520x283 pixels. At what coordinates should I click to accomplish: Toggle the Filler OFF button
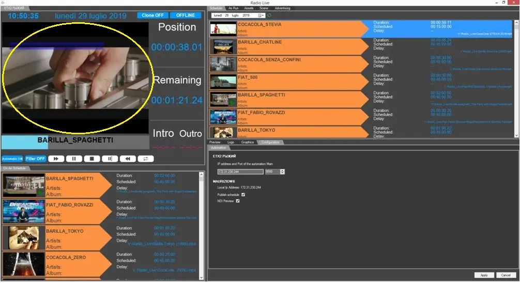[36, 159]
